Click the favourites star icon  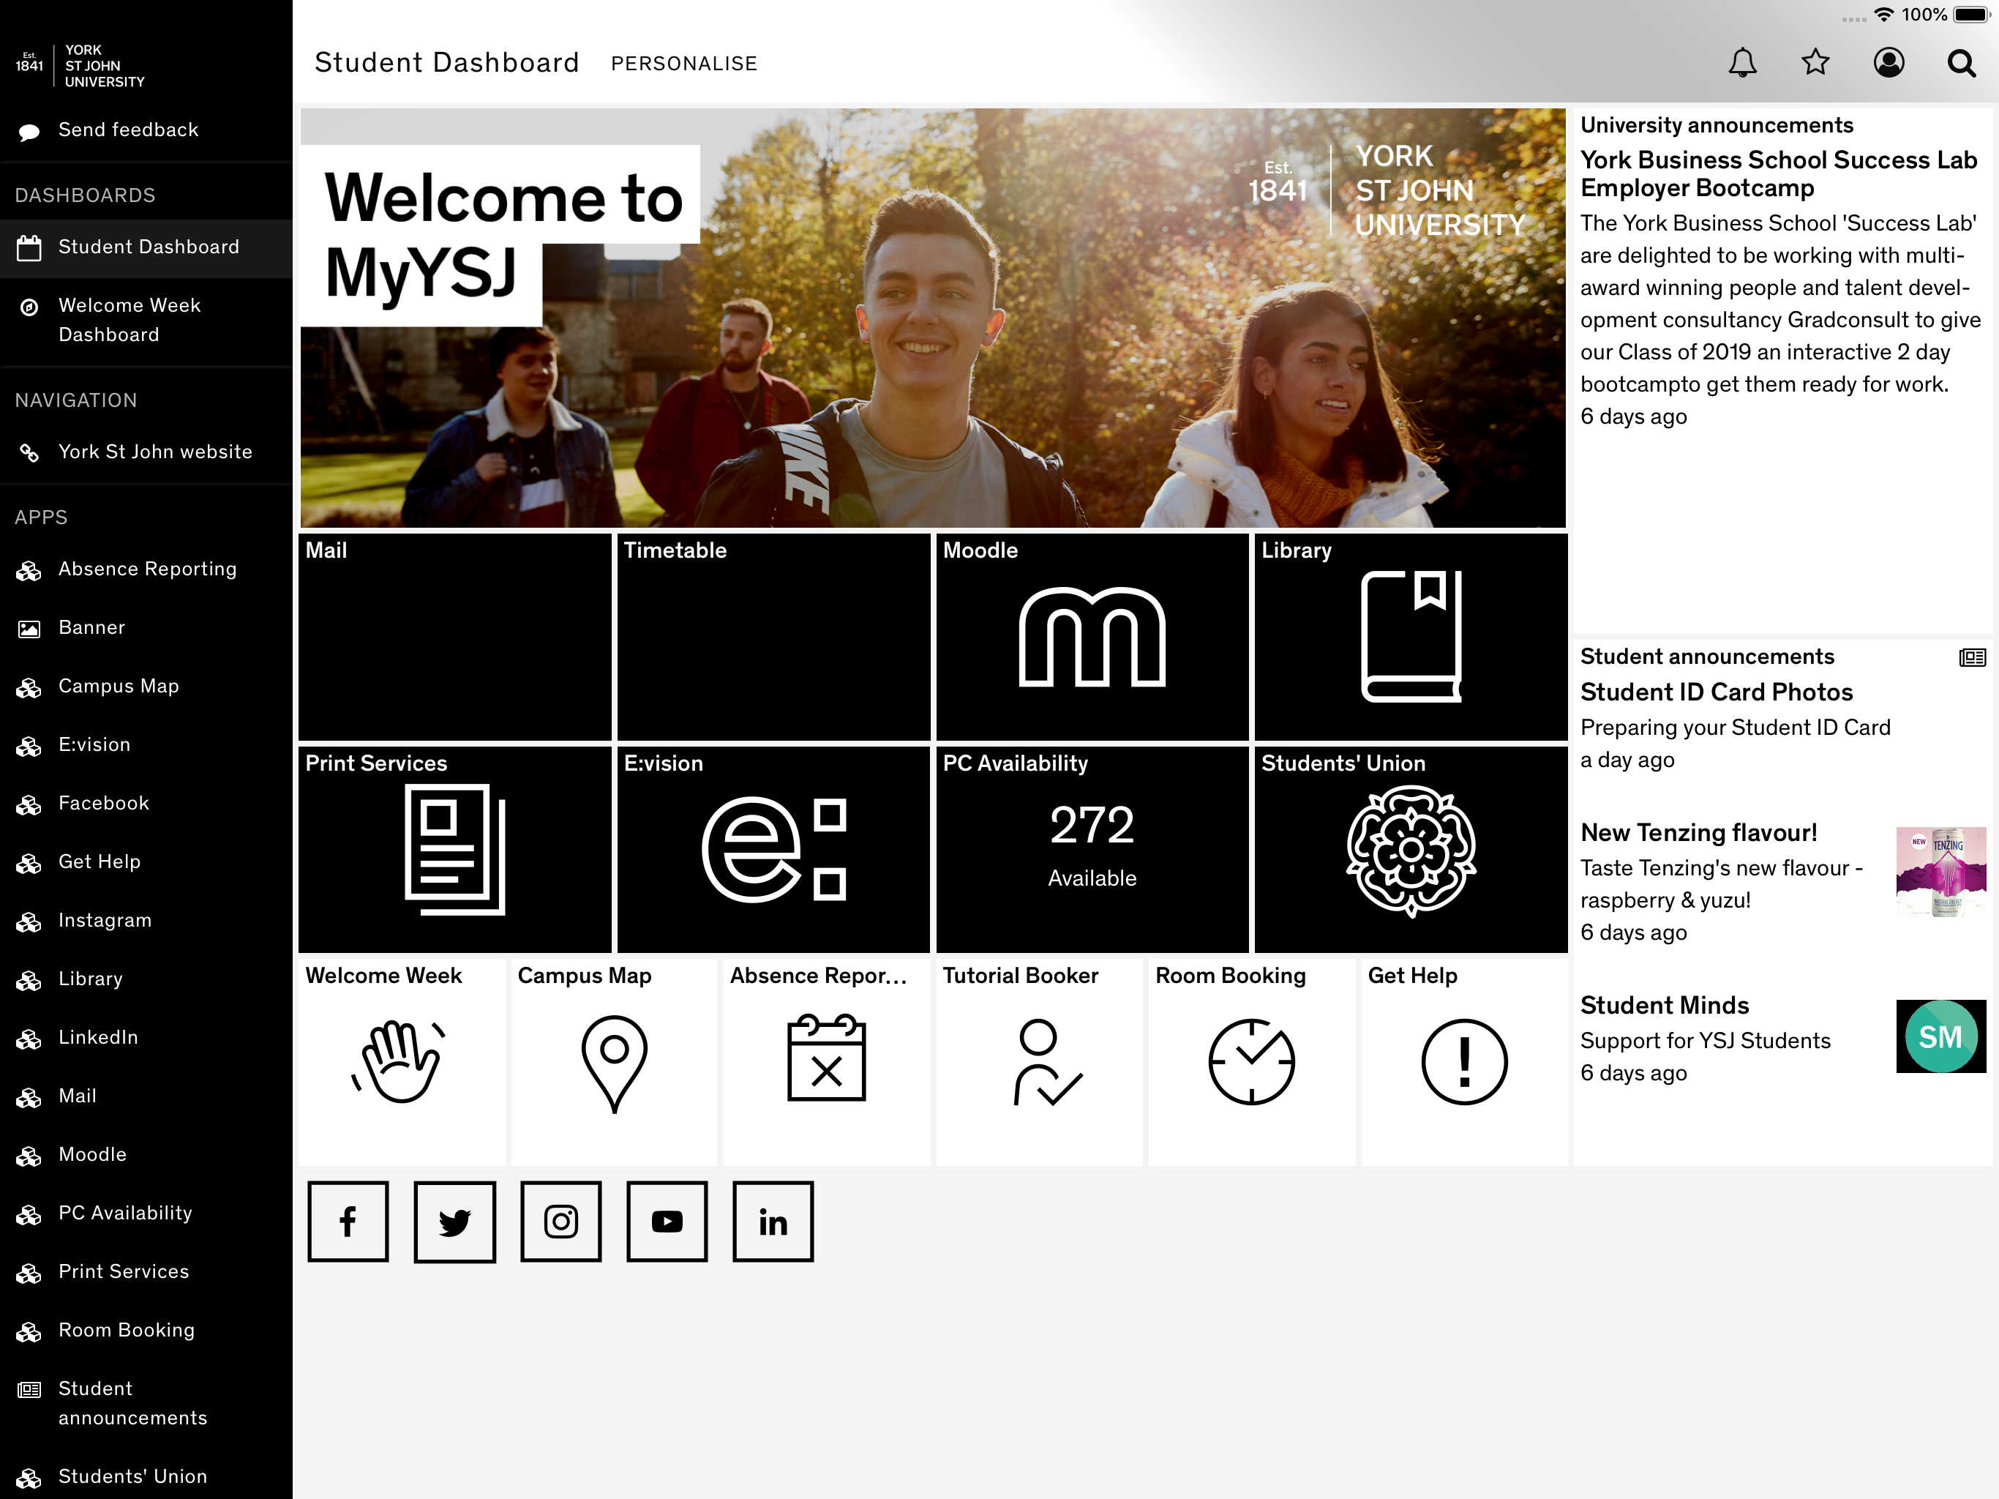[x=1815, y=62]
